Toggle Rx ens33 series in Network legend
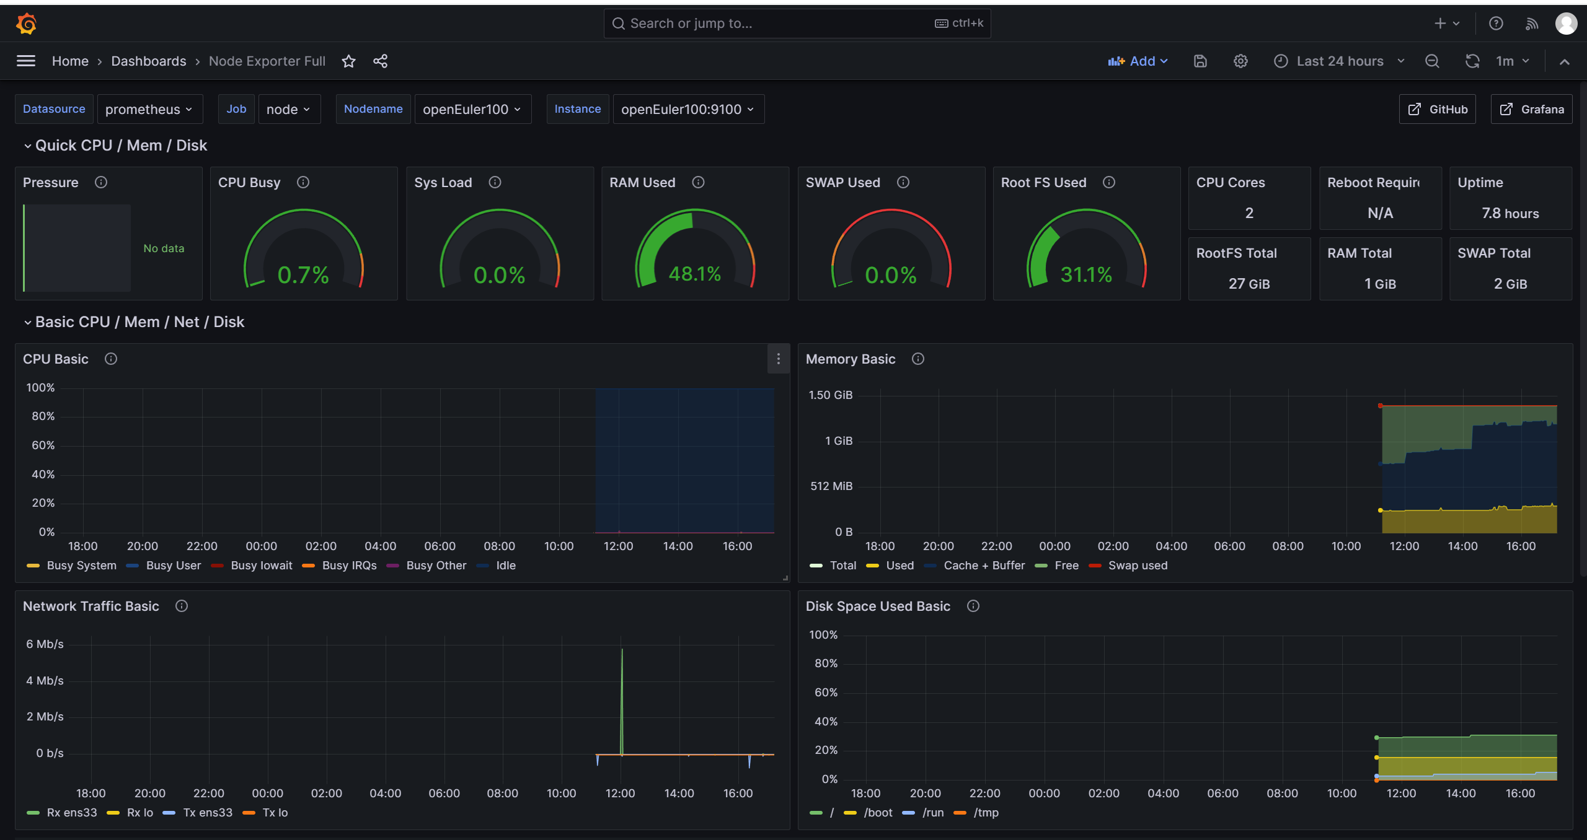Screen dimensions: 1587x840 tap(71, 813)
